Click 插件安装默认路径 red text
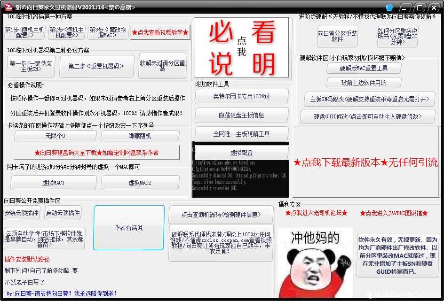Viewport: 444px width, 301px height. [x=27, y=260]
